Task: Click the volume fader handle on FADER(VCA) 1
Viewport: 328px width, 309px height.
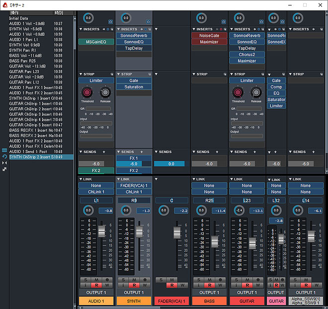Action: click(177, 233)
